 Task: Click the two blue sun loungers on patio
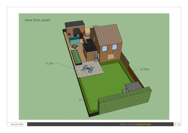pos(88,69)
